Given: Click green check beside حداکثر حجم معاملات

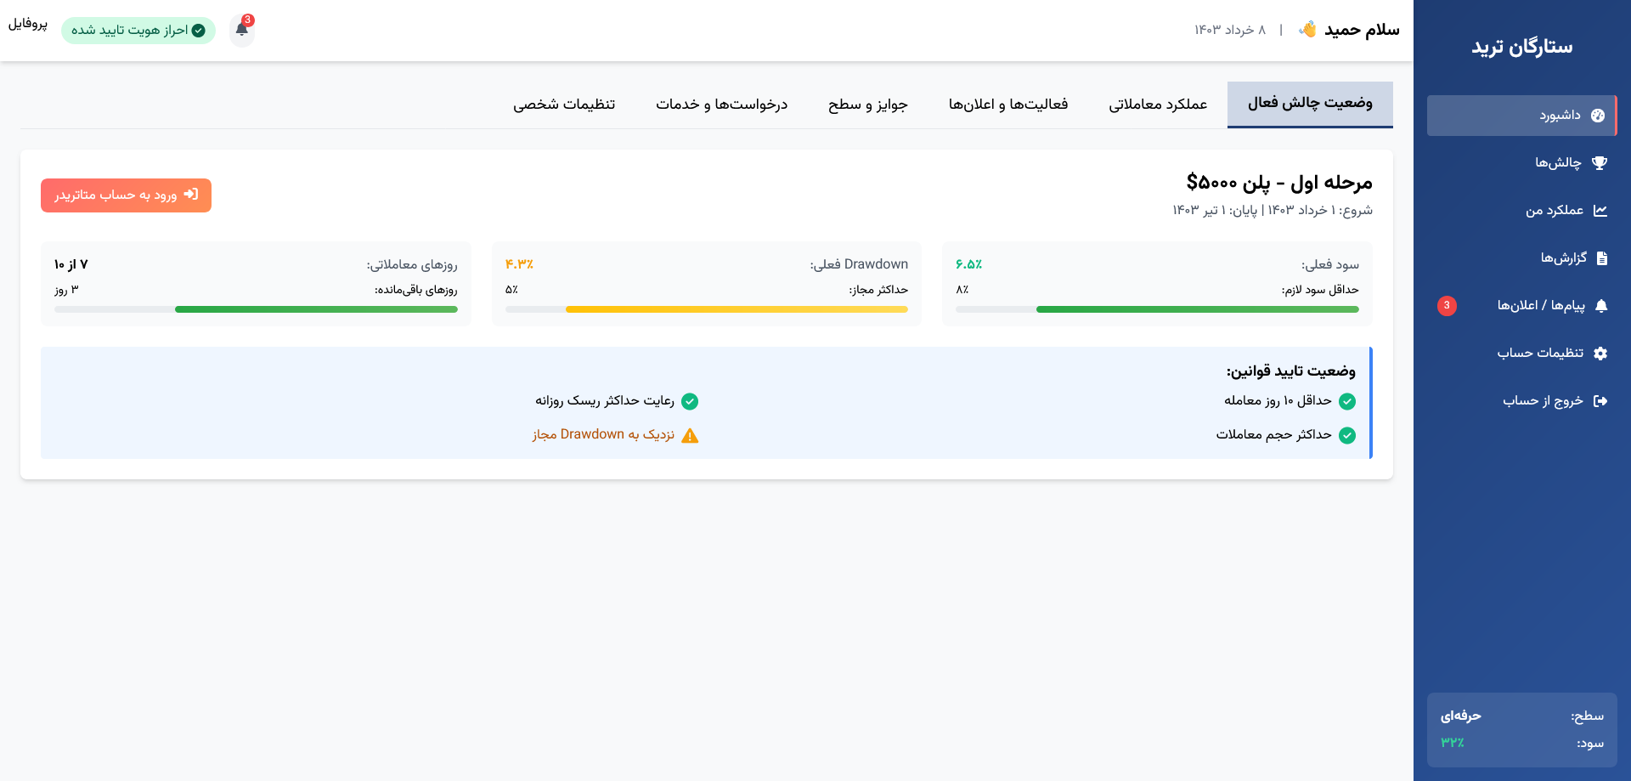Looking at the screenshot, I should pyautogui.click(x=1347, y=435).
